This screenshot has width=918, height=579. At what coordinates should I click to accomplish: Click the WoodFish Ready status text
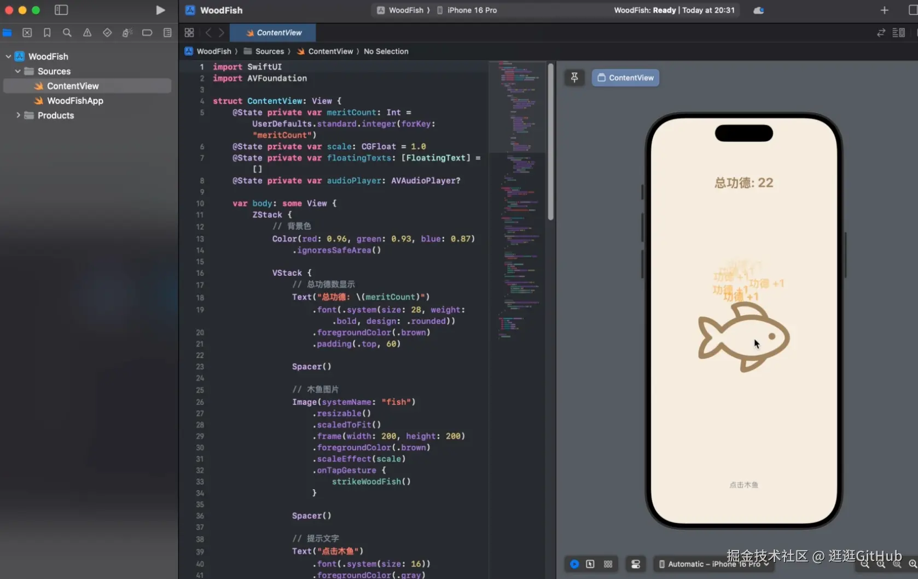(x=674, y=10)
